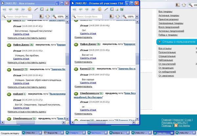Click the Wand icon in Мои отзывы window

[36, 9]
